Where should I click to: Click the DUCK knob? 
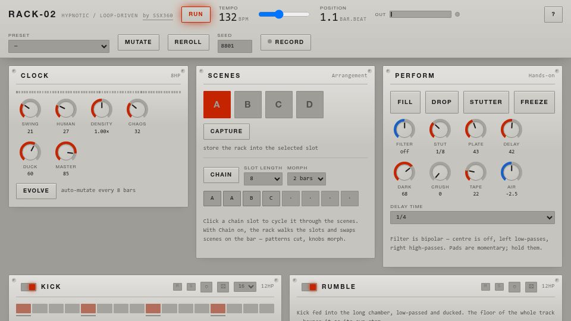coord(30,152)
